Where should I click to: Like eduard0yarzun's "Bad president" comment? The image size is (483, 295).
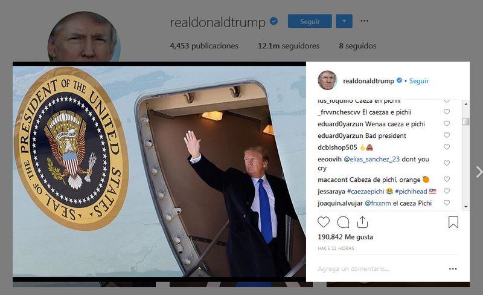pyautogui.click(x=447, y=135)
